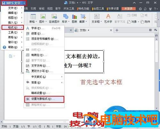Click the 字数: 24 word count in status bar
The height and width of the screenshot is (129, 160).
click(x=61, y=126)
